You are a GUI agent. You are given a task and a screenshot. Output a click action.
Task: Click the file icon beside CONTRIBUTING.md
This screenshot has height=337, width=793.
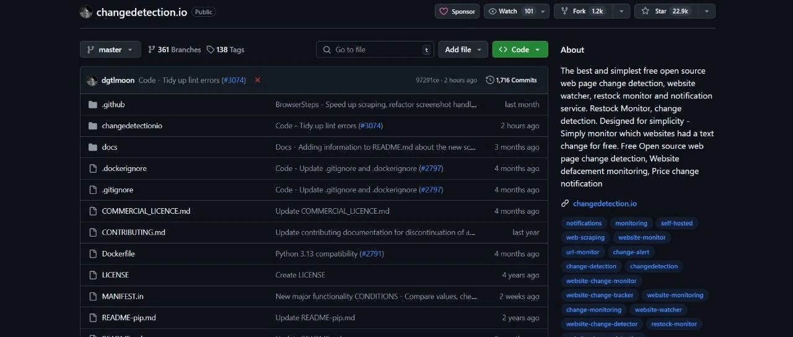pyautogui.click(x=92, y=232)
